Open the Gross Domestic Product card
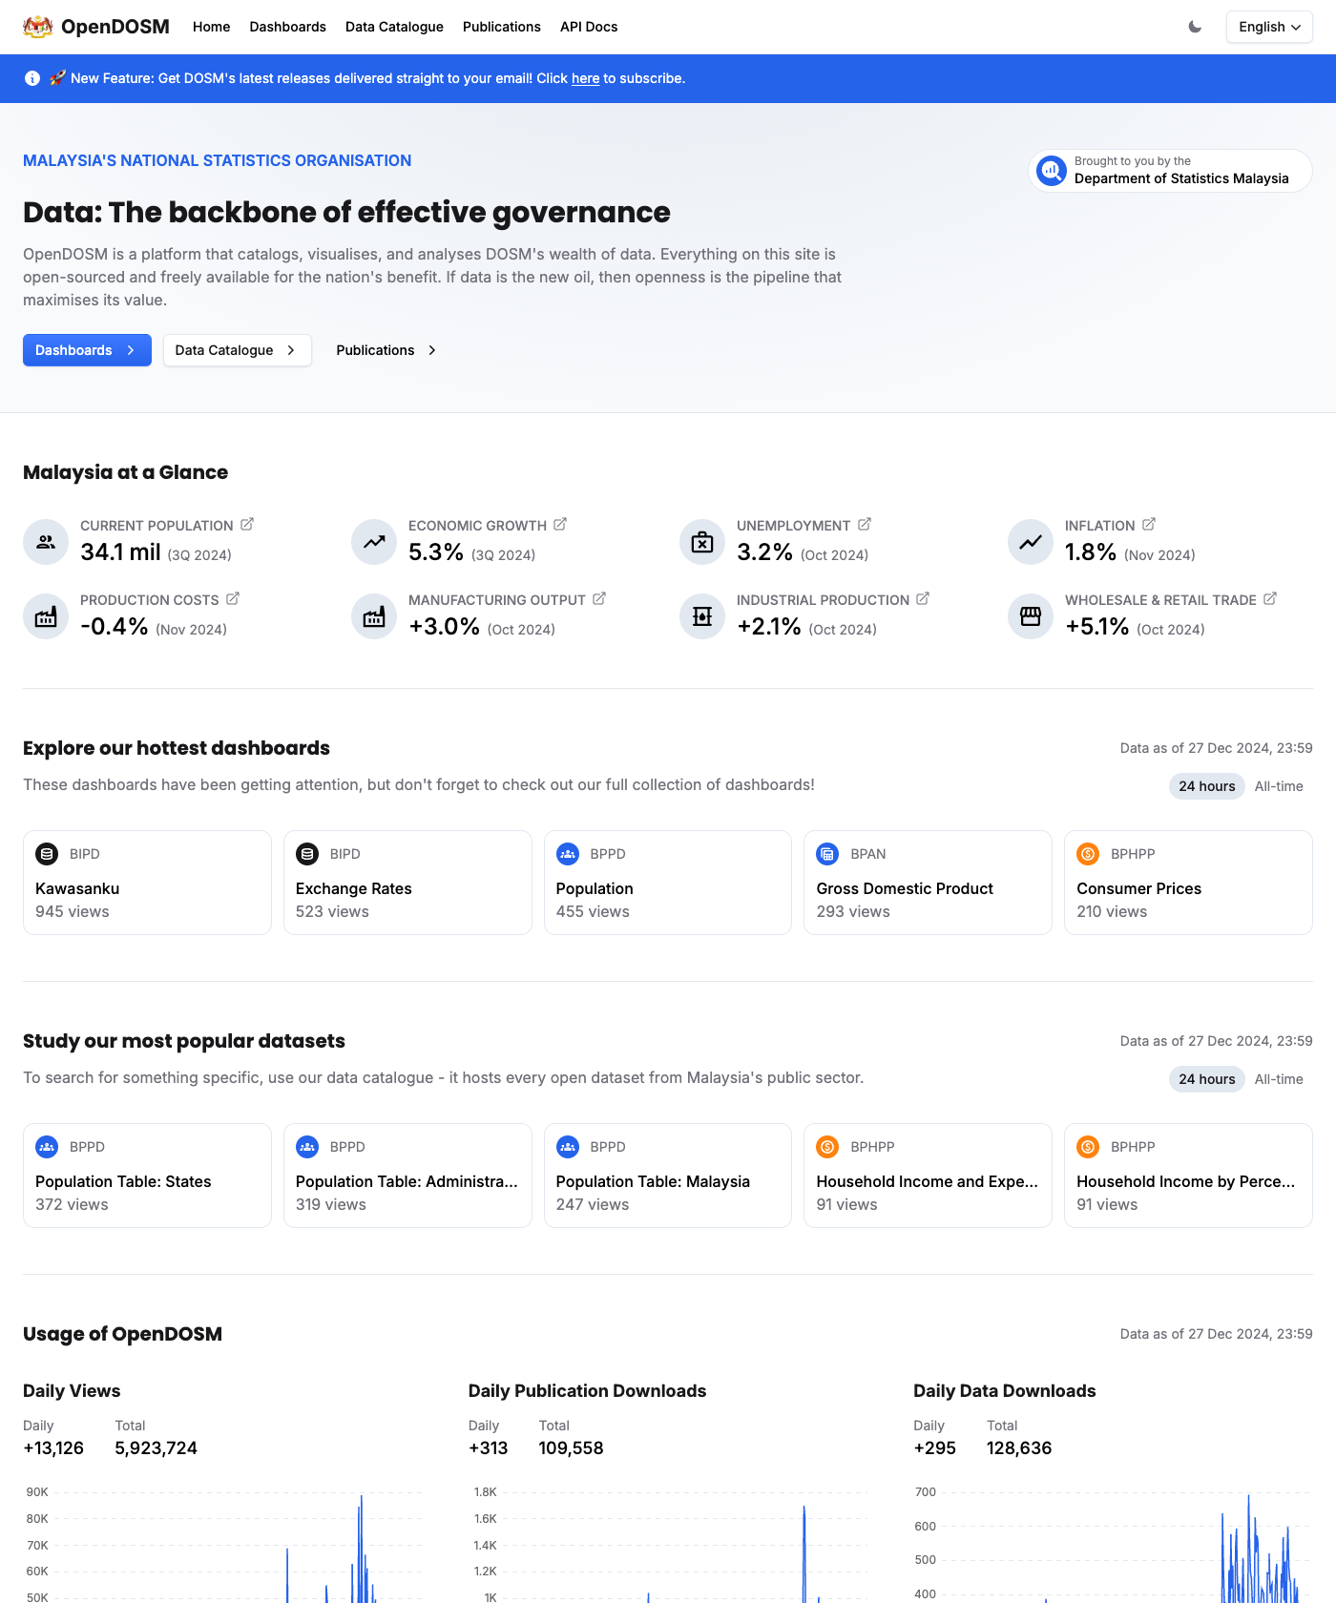The width and height of the screenshot is (1336, 1603). [x=928, y=883]
